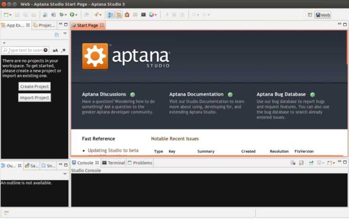Select the Web perspective button
The image size is (349, 219).
[x=323, y=15]
